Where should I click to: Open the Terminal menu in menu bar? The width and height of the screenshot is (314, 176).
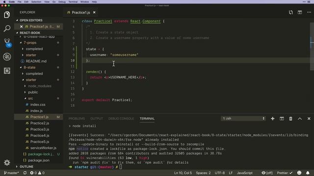(x=73, y=2)
